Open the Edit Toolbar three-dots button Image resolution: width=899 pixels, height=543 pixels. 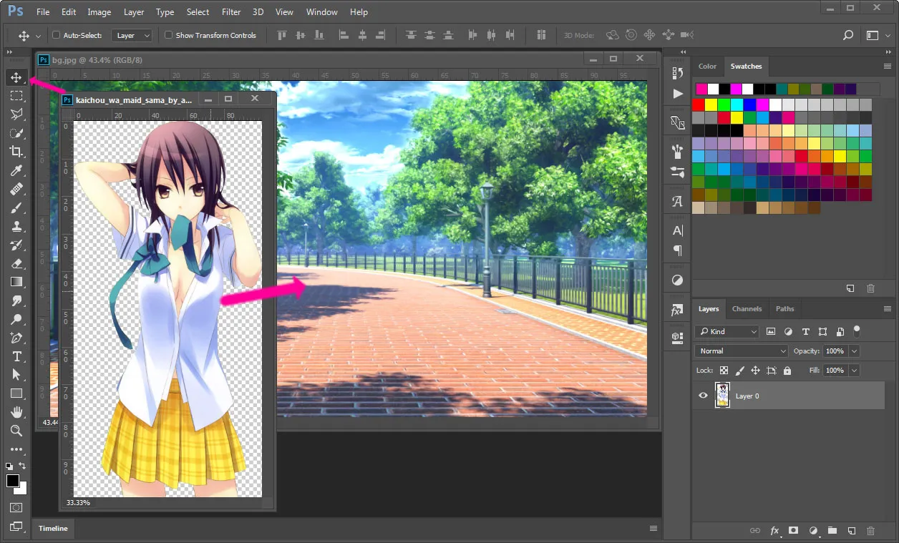16,450
